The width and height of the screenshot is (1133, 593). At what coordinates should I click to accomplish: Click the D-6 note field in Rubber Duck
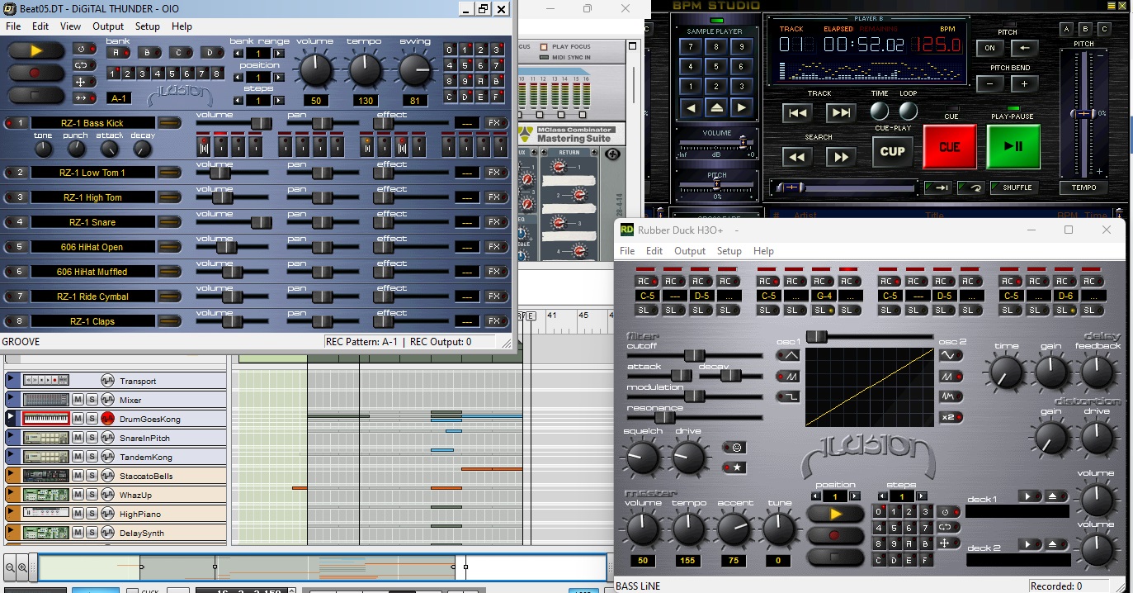(1065, 296)
